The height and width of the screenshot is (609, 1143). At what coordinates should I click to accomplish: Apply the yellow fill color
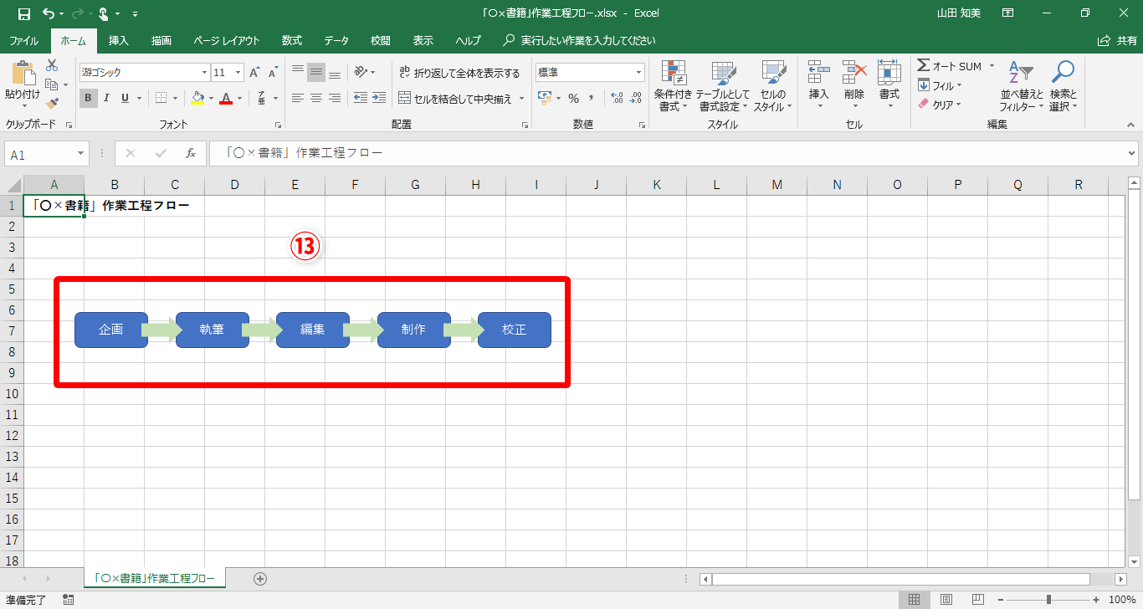pyautogui.click(x=197, y=98)
